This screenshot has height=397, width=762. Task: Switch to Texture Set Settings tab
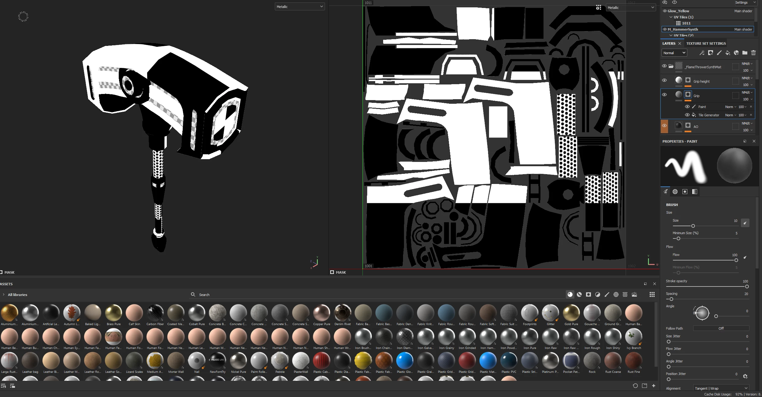coord(706,43)
